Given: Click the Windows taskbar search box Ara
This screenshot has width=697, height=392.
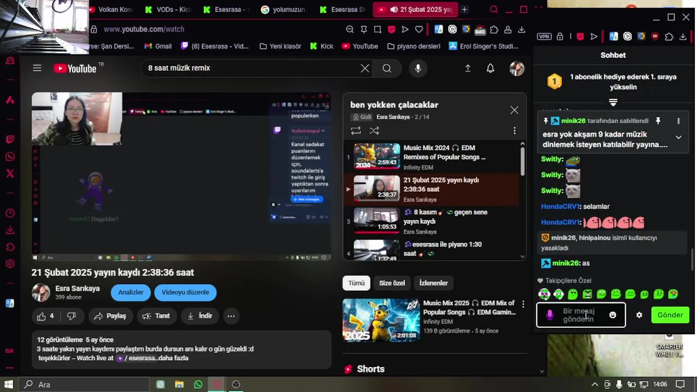Looking at the screenshot, I should tap(84, 384).
